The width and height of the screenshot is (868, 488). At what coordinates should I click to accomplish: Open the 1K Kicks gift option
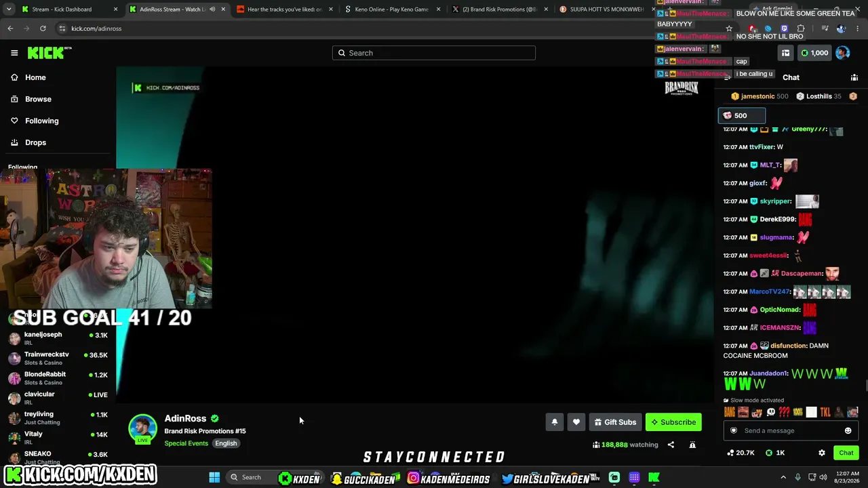(775, 453)
